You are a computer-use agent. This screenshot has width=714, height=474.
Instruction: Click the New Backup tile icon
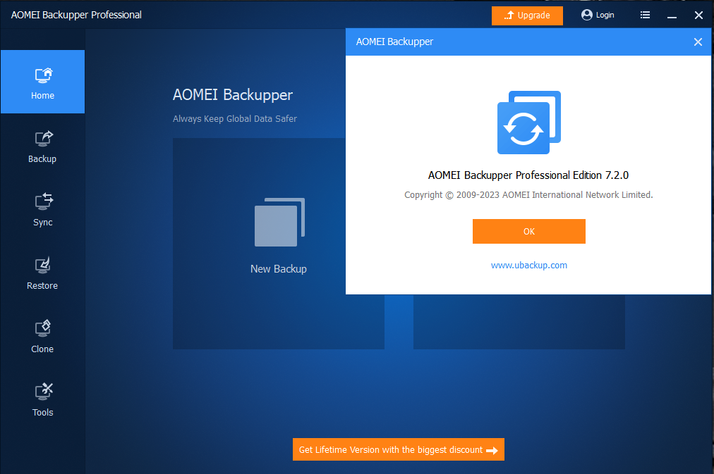coord(279,223)
